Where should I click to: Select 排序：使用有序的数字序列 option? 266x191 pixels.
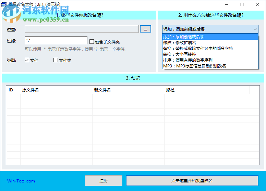coord(210,60)
